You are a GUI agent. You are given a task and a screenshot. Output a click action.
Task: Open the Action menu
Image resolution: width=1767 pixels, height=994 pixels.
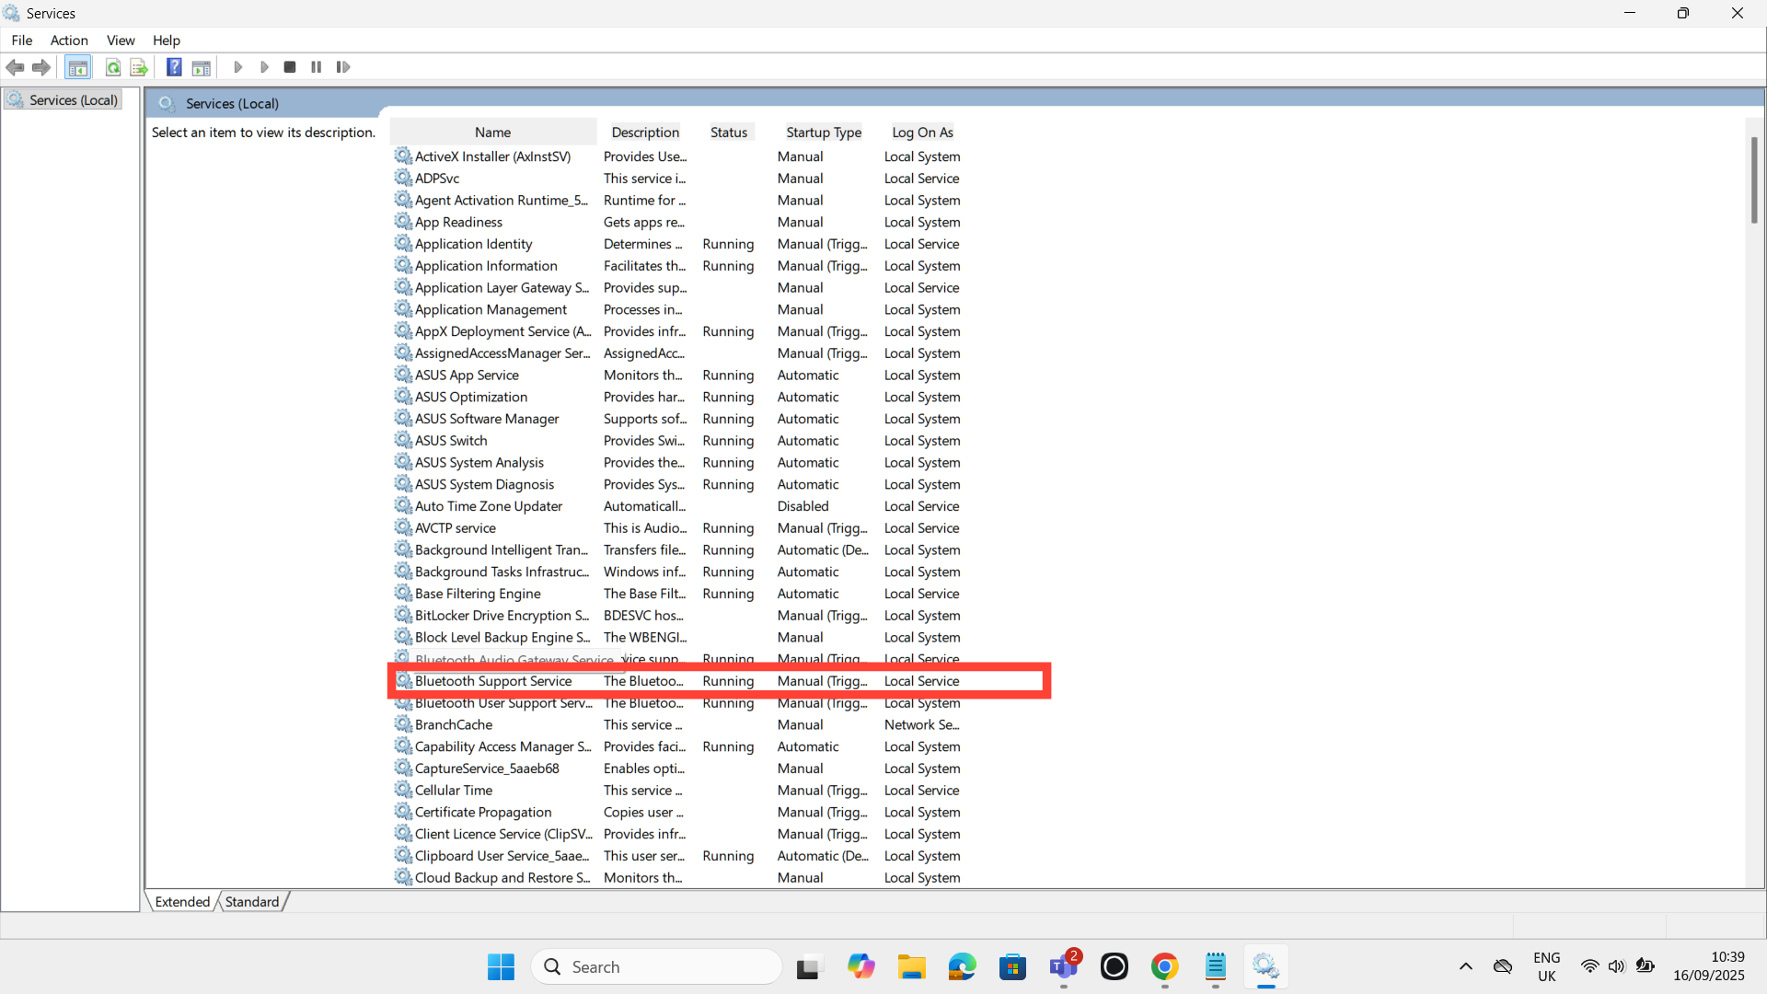[69, 40]
